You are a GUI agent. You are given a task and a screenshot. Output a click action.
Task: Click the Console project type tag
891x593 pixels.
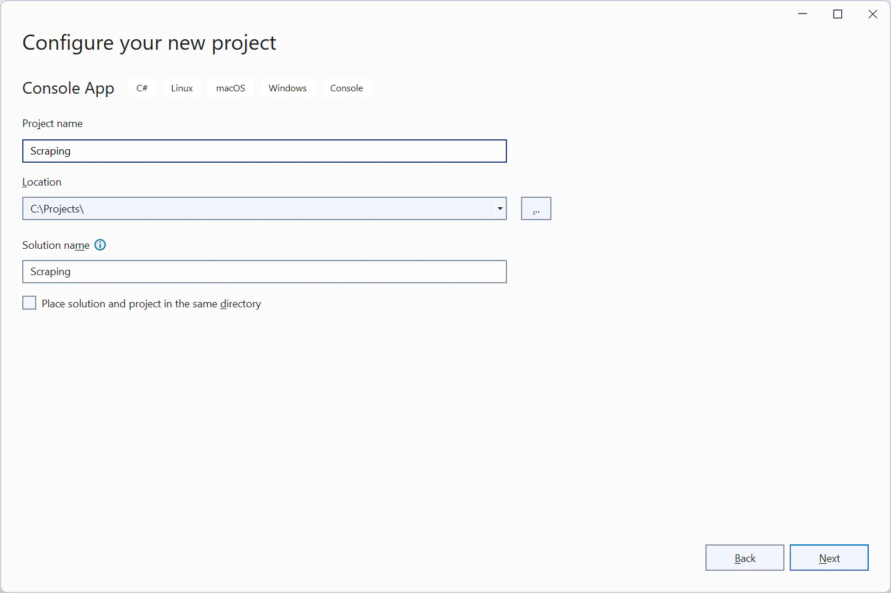347,88
